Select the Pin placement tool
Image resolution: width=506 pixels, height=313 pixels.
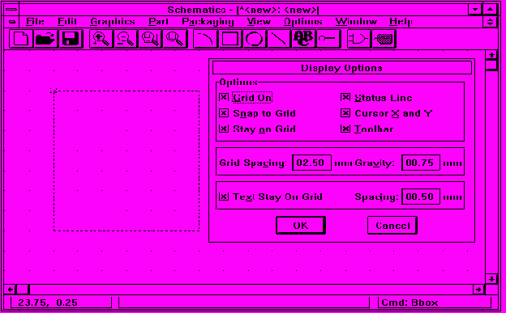328,39
